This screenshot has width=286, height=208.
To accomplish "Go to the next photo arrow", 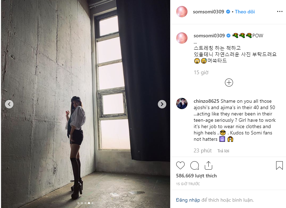I will pos(162,104).
